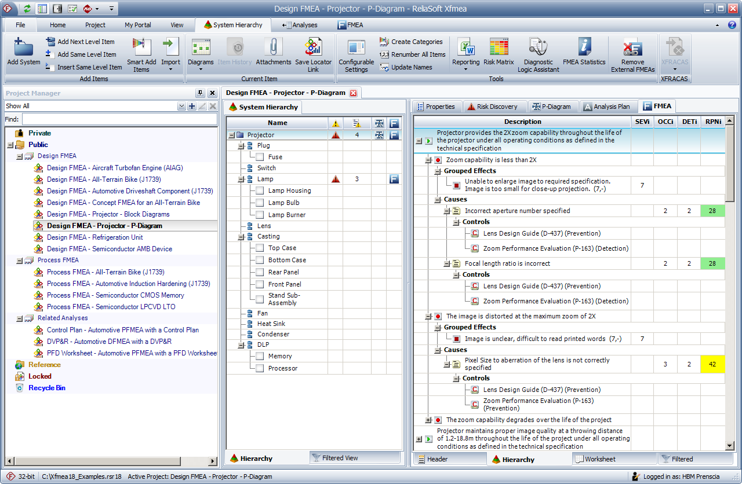Screen dimensions: 742x484
Task: Click the yellow RPNi cell value 42
Action: point(712,364)
